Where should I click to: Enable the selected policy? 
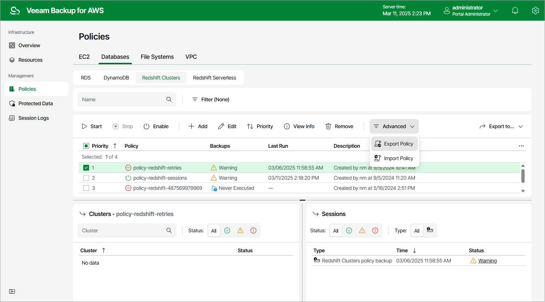click(156, 126)
